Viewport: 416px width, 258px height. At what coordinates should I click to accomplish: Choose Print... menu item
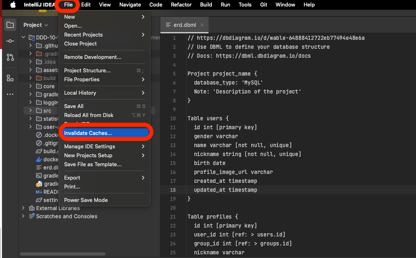(105, 186)
